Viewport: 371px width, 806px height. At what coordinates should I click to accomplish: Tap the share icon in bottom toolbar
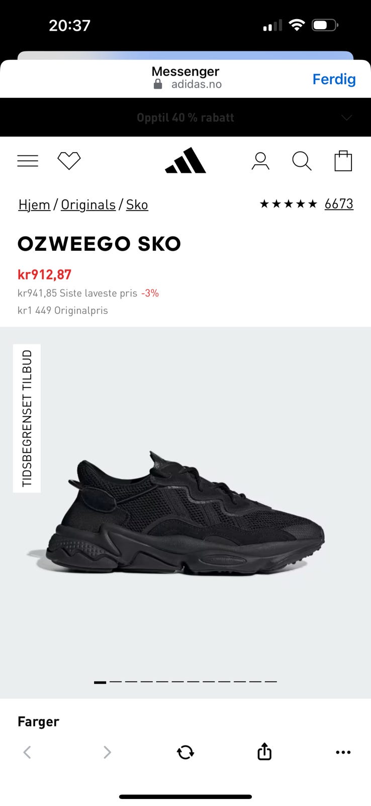[264, 751]
